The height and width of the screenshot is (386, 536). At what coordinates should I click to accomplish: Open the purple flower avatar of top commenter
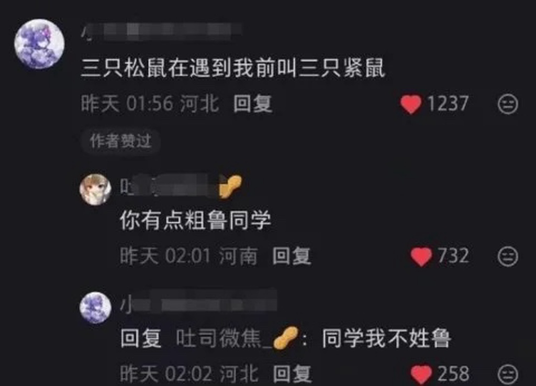coord(39,44)
